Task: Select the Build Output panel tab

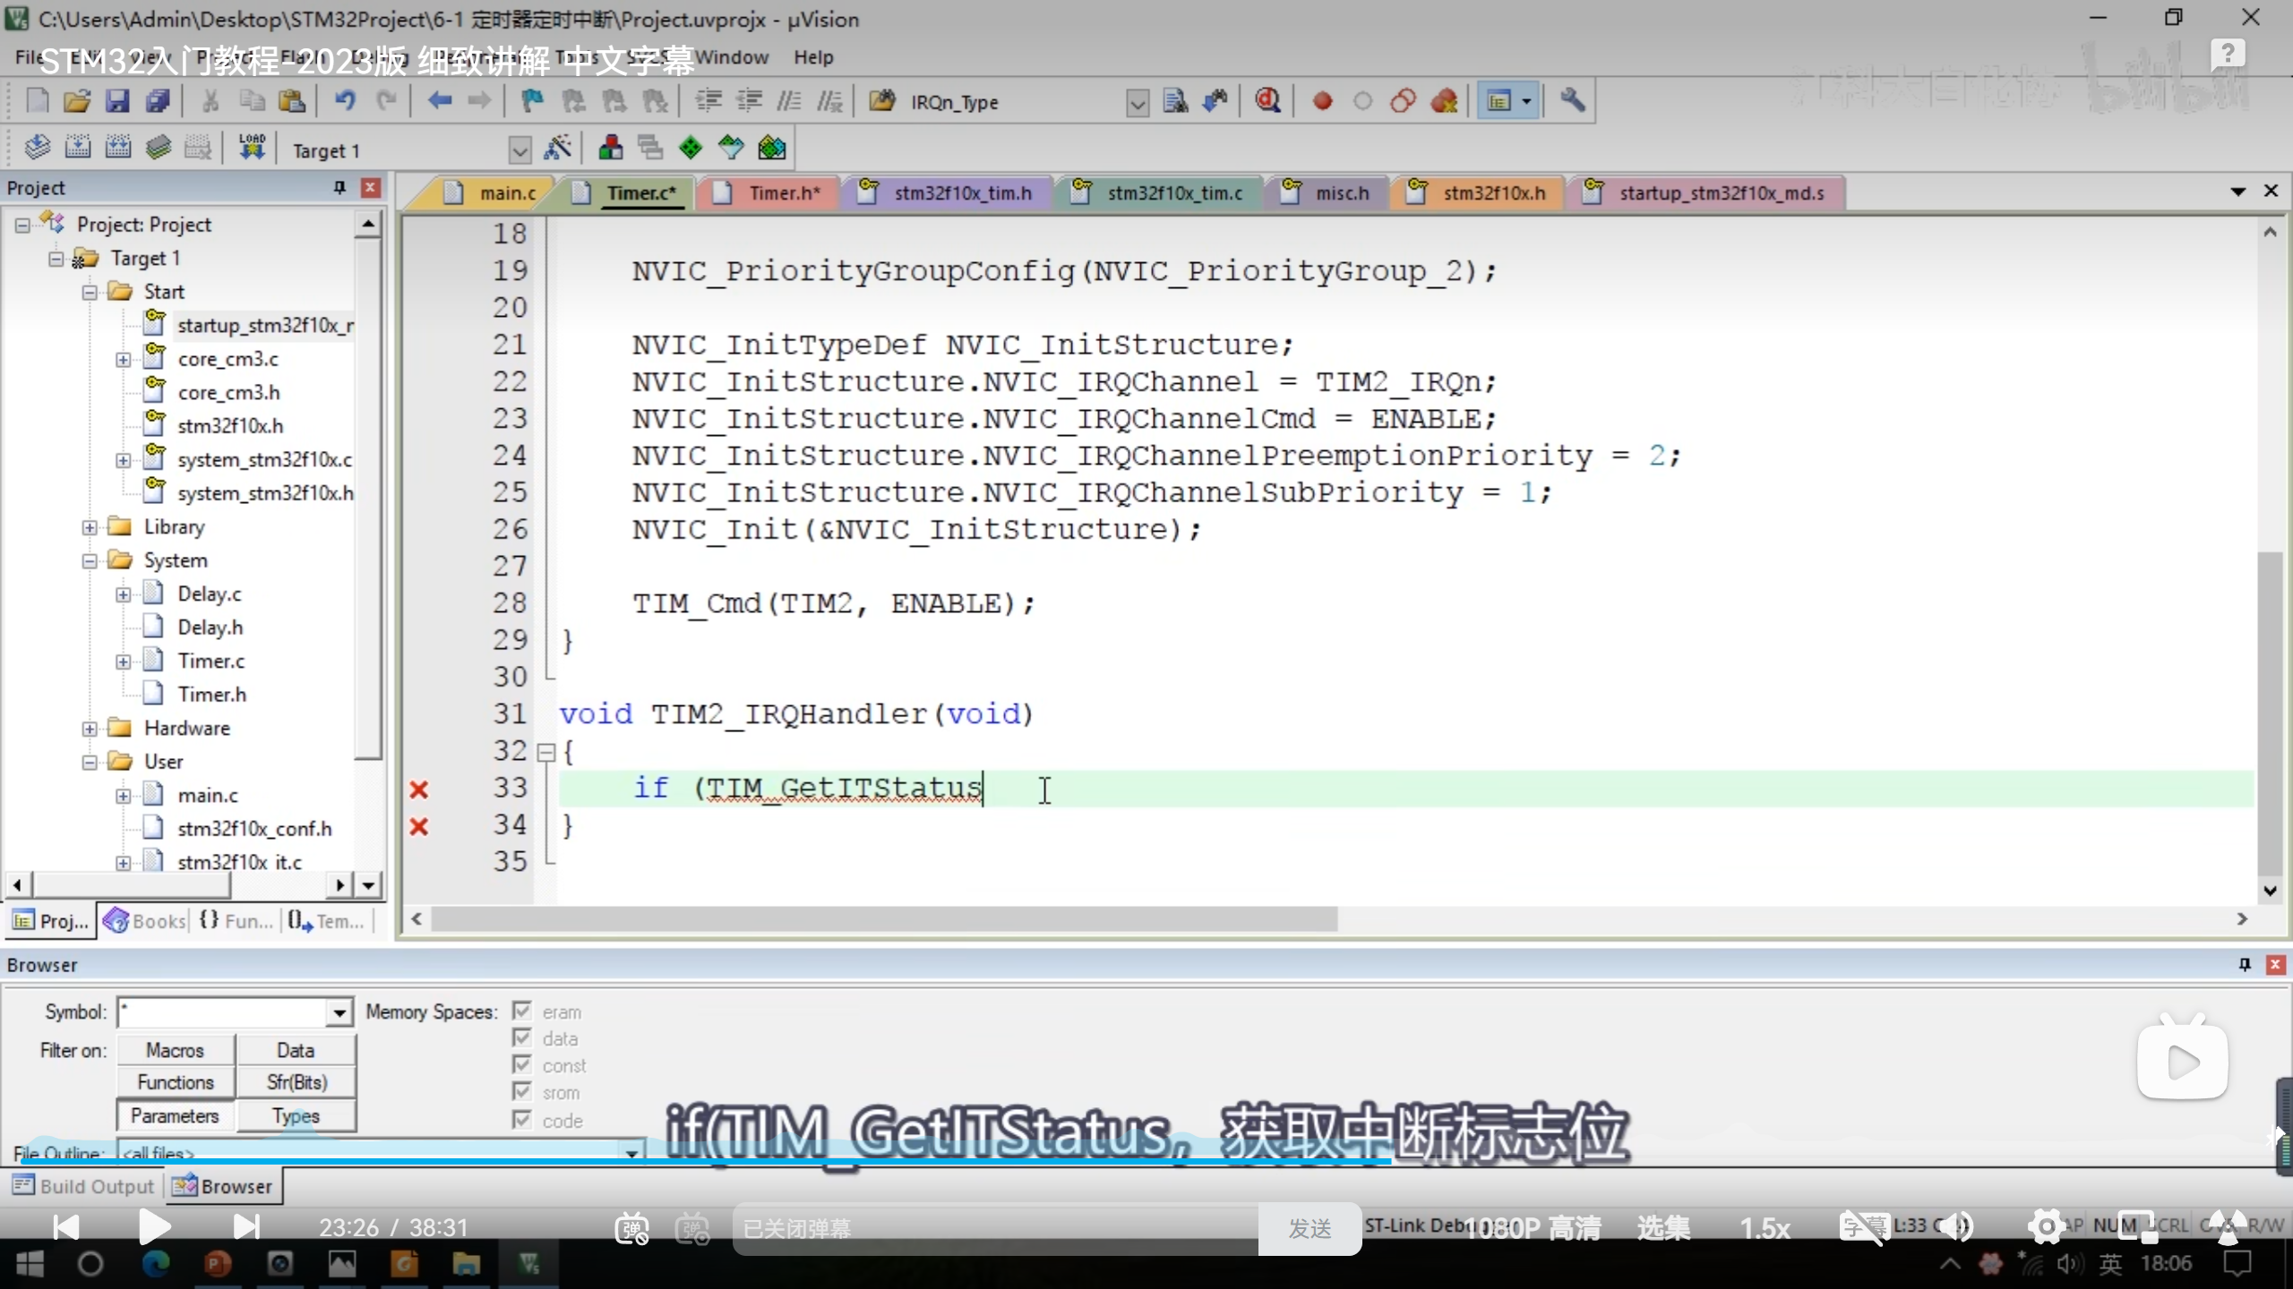Action: (85, 1186)
